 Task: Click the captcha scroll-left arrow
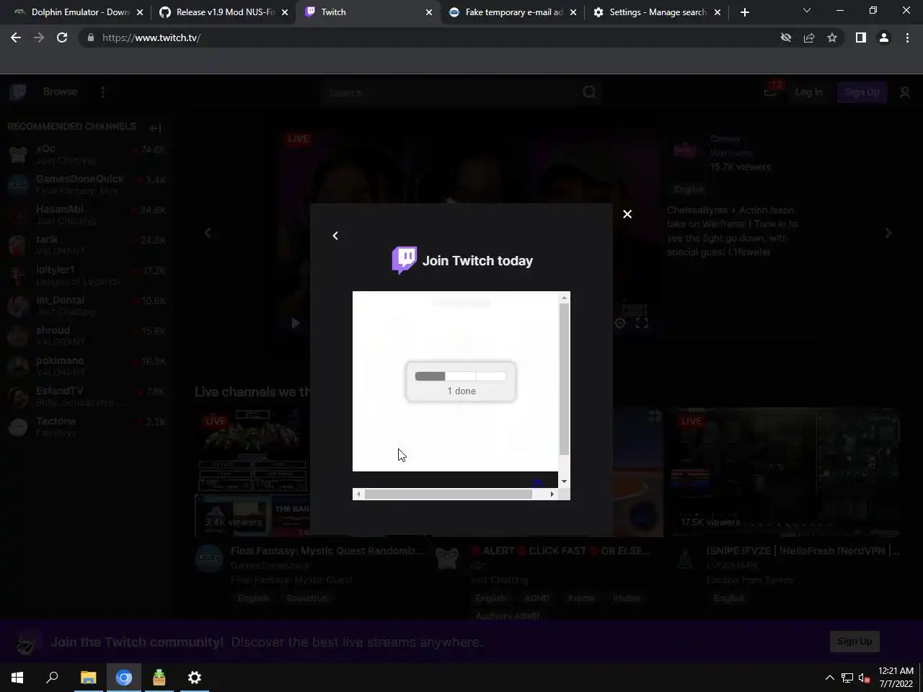point(358,494)
